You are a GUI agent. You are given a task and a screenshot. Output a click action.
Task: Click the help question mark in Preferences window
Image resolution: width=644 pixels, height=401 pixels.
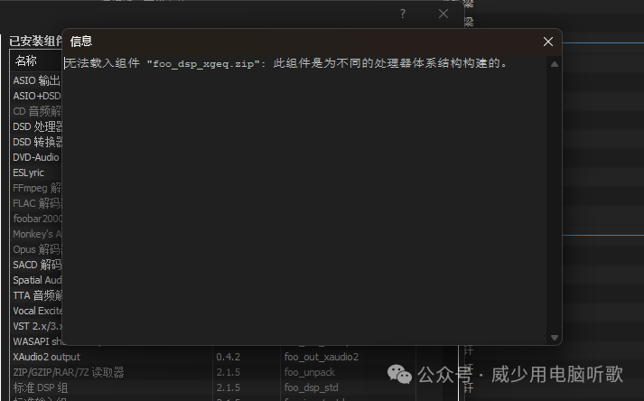pos(403,14)
